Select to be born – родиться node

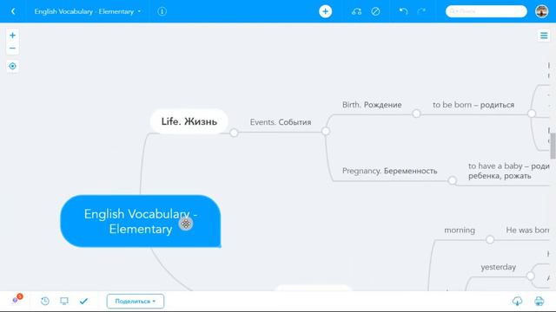coord(473,105)
